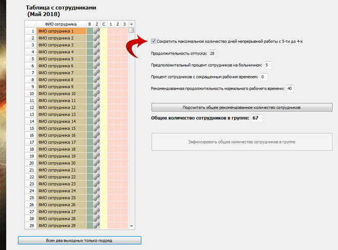Image resolution: width=338 pixels, height=250 pixels.
Task: Click chain link icon in employee row 20
Action: click(x=97, y=163)
